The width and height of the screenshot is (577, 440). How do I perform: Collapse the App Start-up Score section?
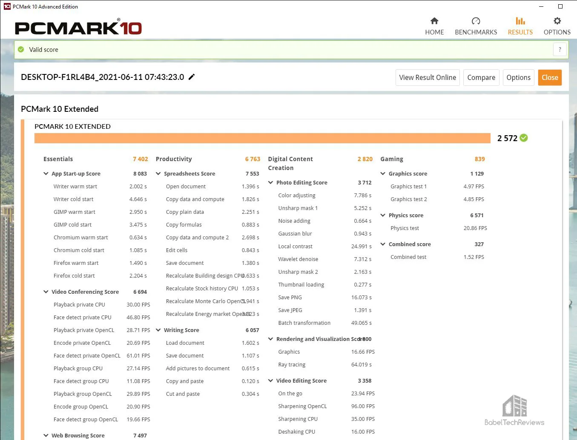click(46, 173)
